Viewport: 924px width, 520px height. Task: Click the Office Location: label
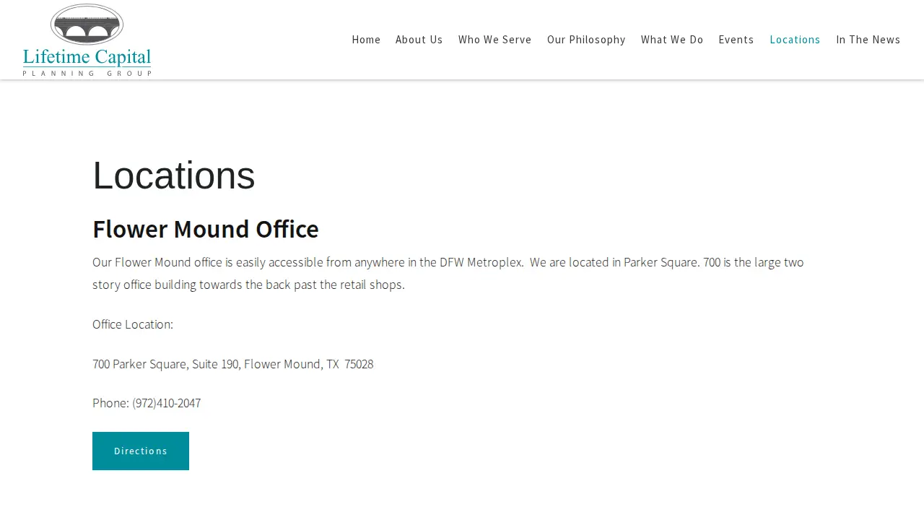(x=133, y=324)
